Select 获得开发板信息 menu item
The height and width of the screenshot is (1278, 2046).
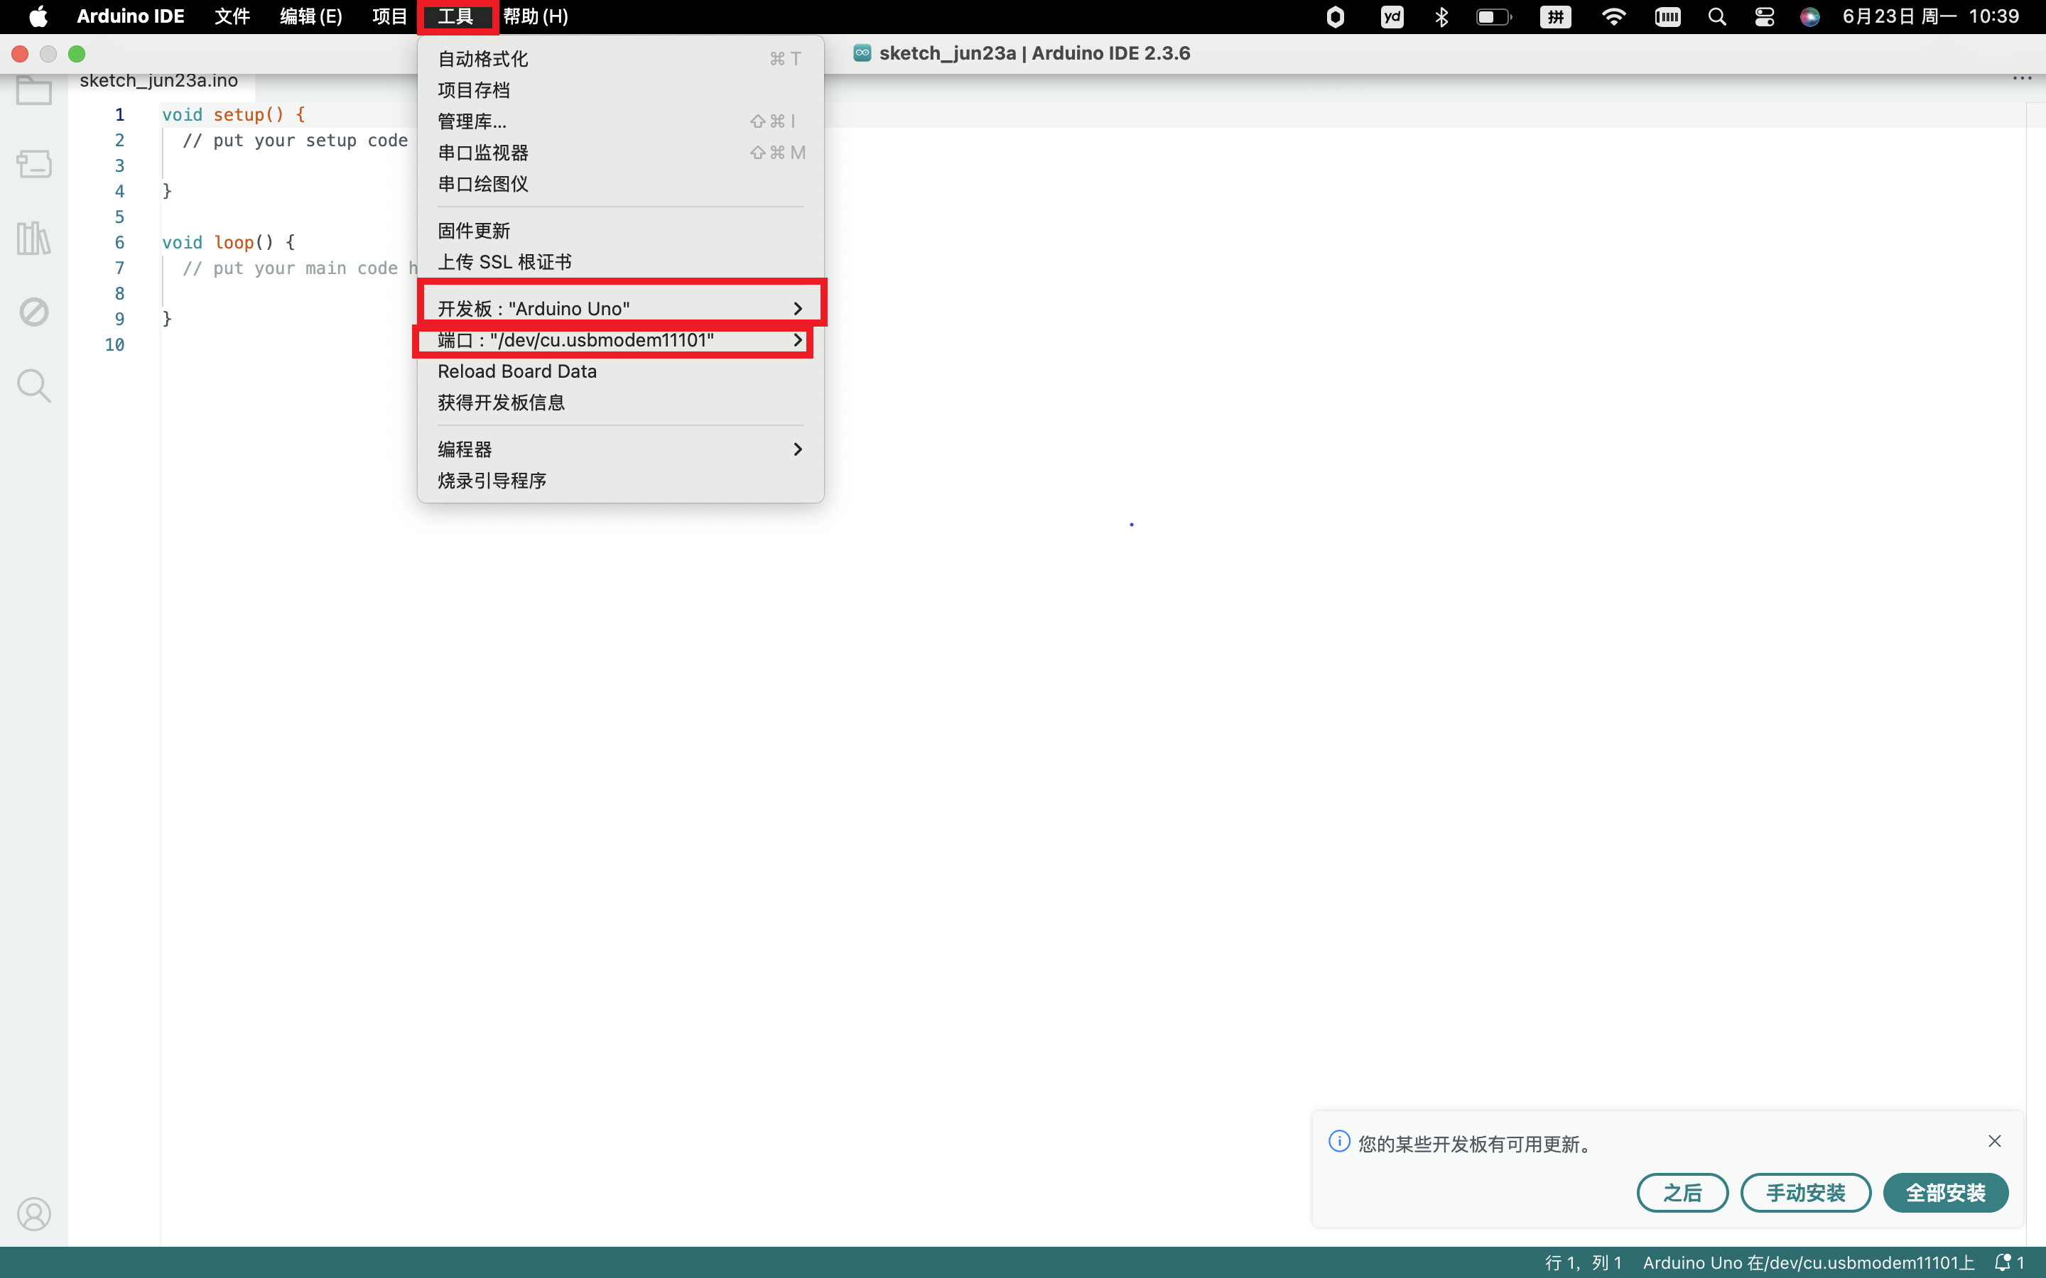tap(621, 403)
